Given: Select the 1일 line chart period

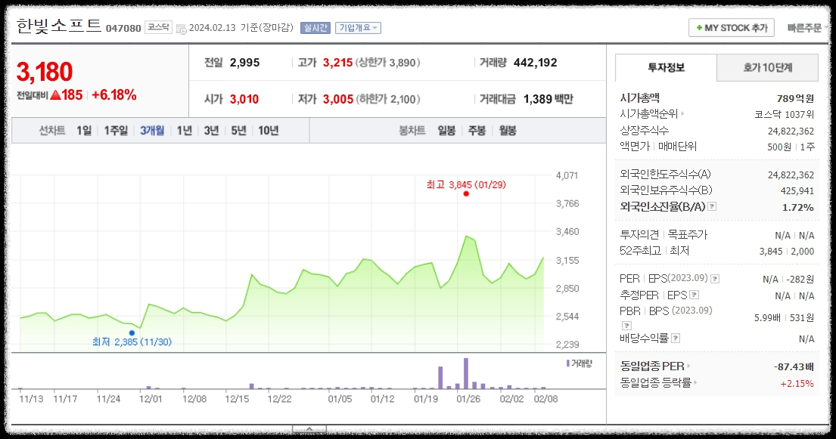Looking at the screenshot, I should (x=84, y=131).
